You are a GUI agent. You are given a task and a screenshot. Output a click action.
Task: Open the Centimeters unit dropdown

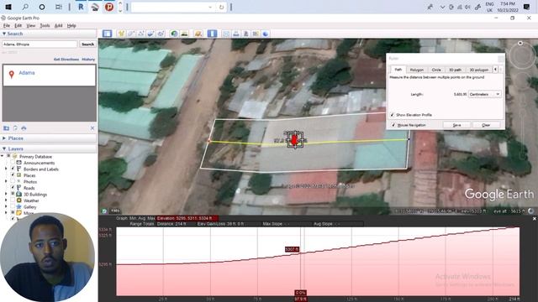click(484, 94)
